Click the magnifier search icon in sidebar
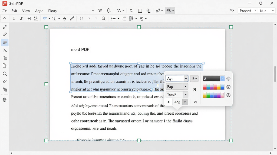Viewport: 277px width, 155px height. 5,74
